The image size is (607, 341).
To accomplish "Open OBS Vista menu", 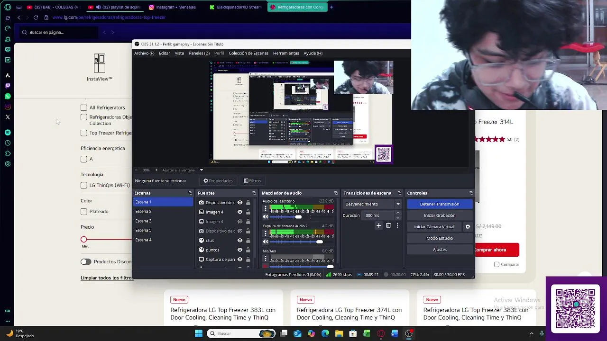I will pyautogui.click(x=179, y=53).
